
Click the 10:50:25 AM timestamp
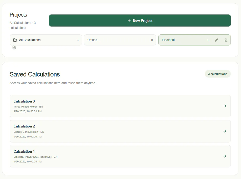coord(28,161)
